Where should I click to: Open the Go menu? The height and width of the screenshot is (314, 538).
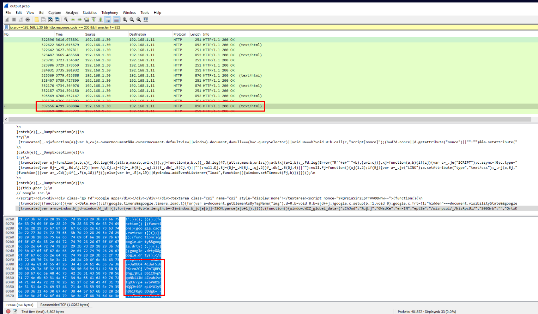tap(41, 13)
